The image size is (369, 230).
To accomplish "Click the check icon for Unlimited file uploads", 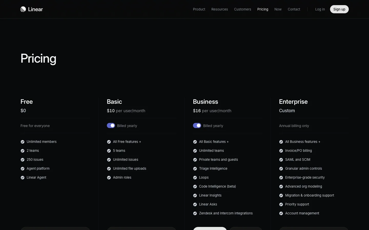I will point(109,169).
